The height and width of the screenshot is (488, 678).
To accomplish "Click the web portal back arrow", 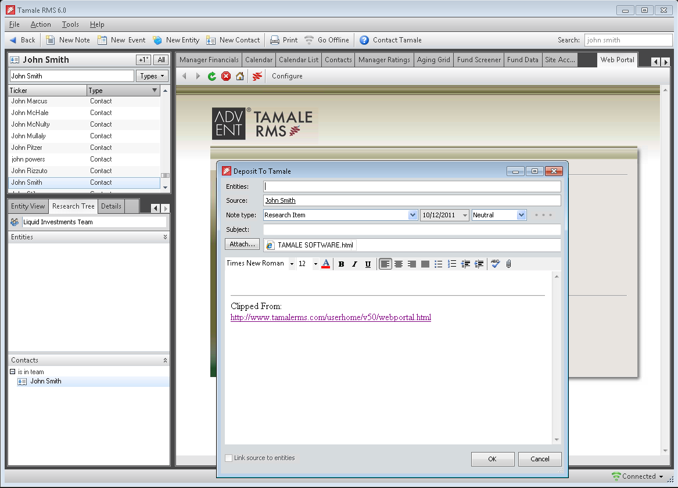I will click(185, 76).
